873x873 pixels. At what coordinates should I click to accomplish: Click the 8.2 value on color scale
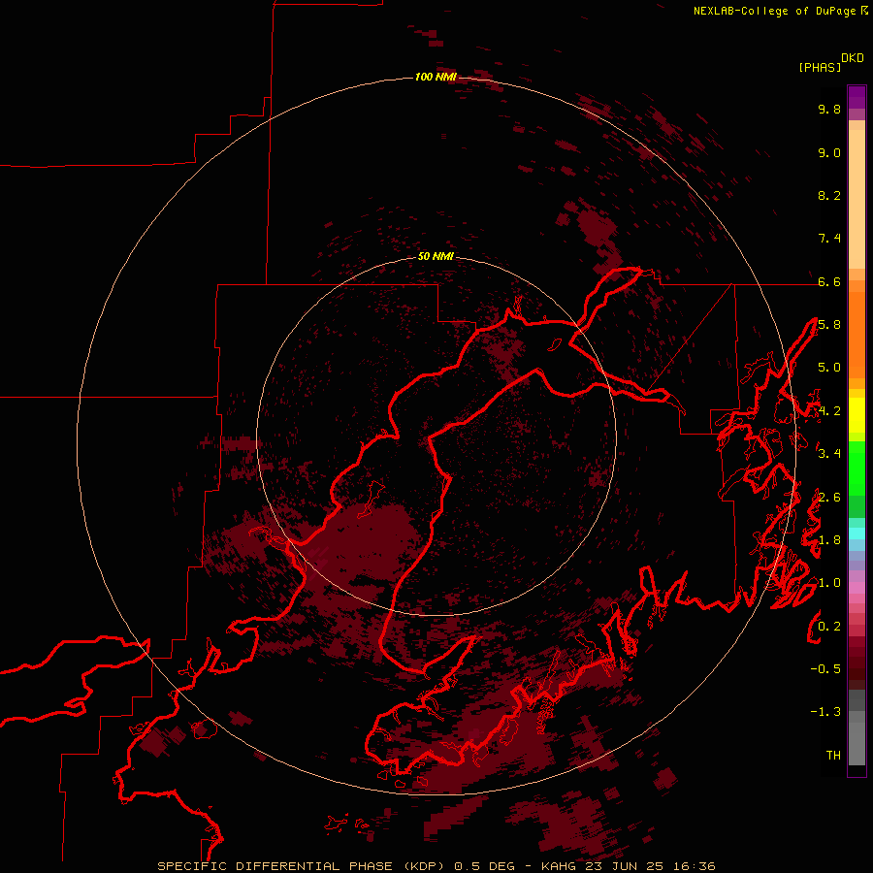click(829, 195)
